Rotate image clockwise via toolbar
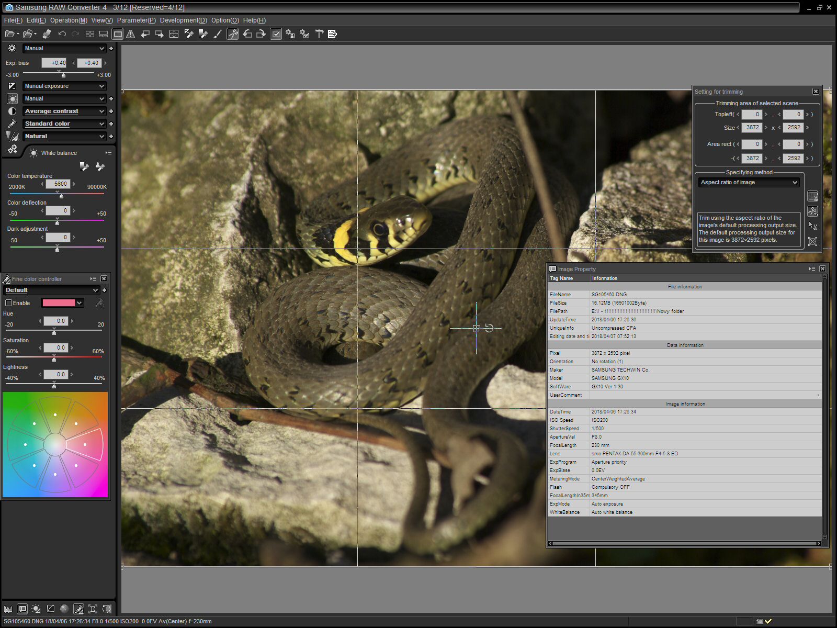 [261, 34]
